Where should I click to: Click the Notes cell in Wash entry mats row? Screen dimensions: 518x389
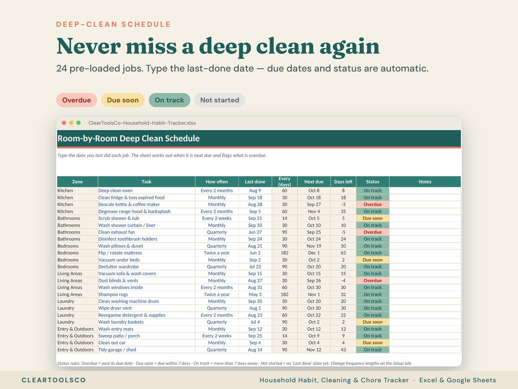point(425,329)
